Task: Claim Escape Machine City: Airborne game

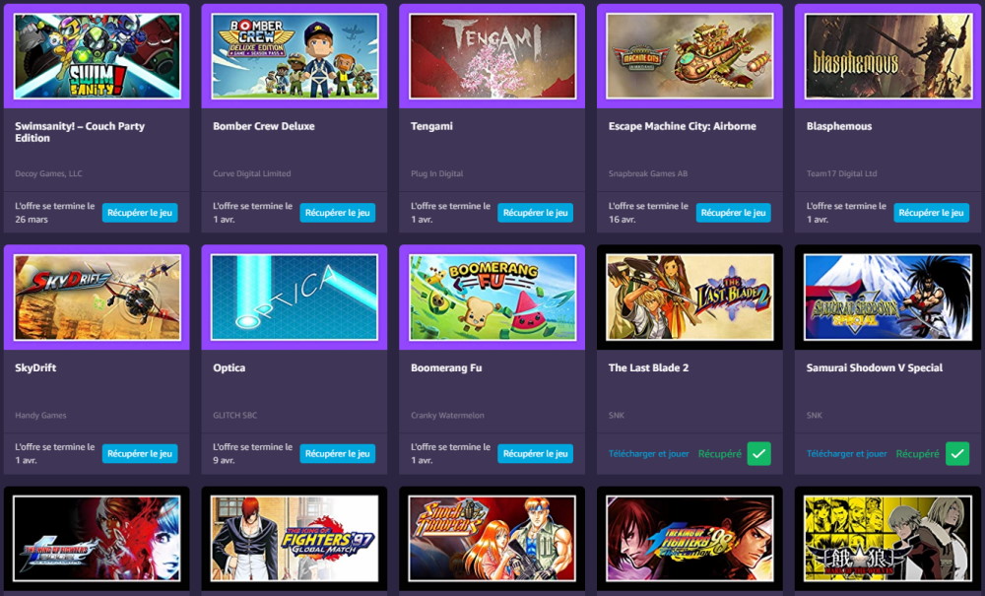Action: pyautogui.click(x=733, y=213)
